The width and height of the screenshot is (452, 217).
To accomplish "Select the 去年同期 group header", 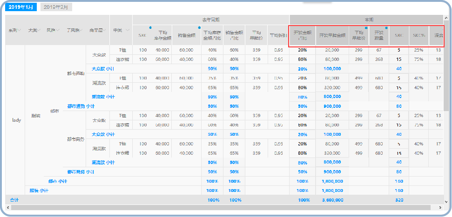I will click(x=211, y=20).
